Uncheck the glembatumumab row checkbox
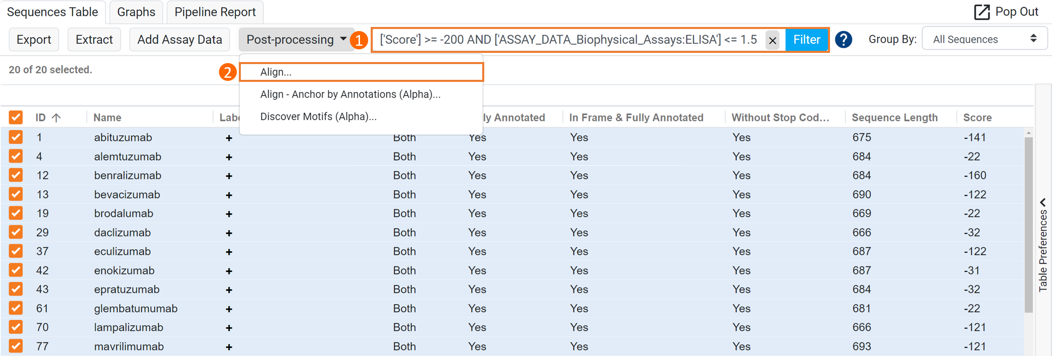Screen dimensions: 1052x356 click(16, 308)
